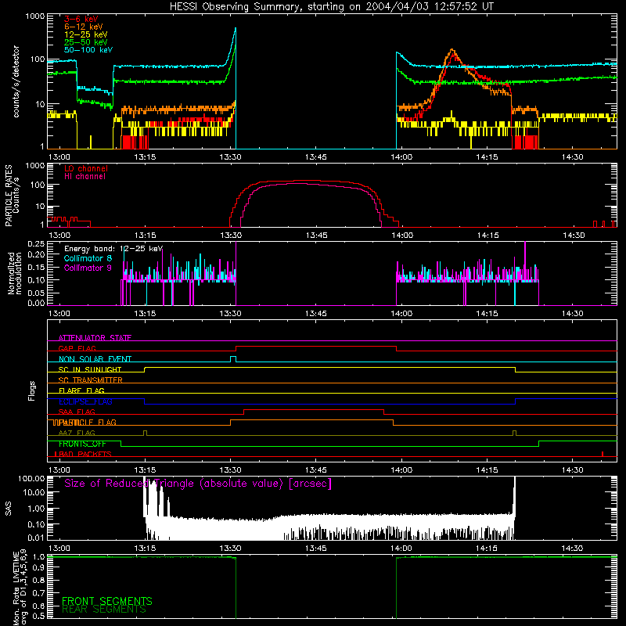
Task: Click the "Size of Reduced Triangle" caption
Action: 198,484
